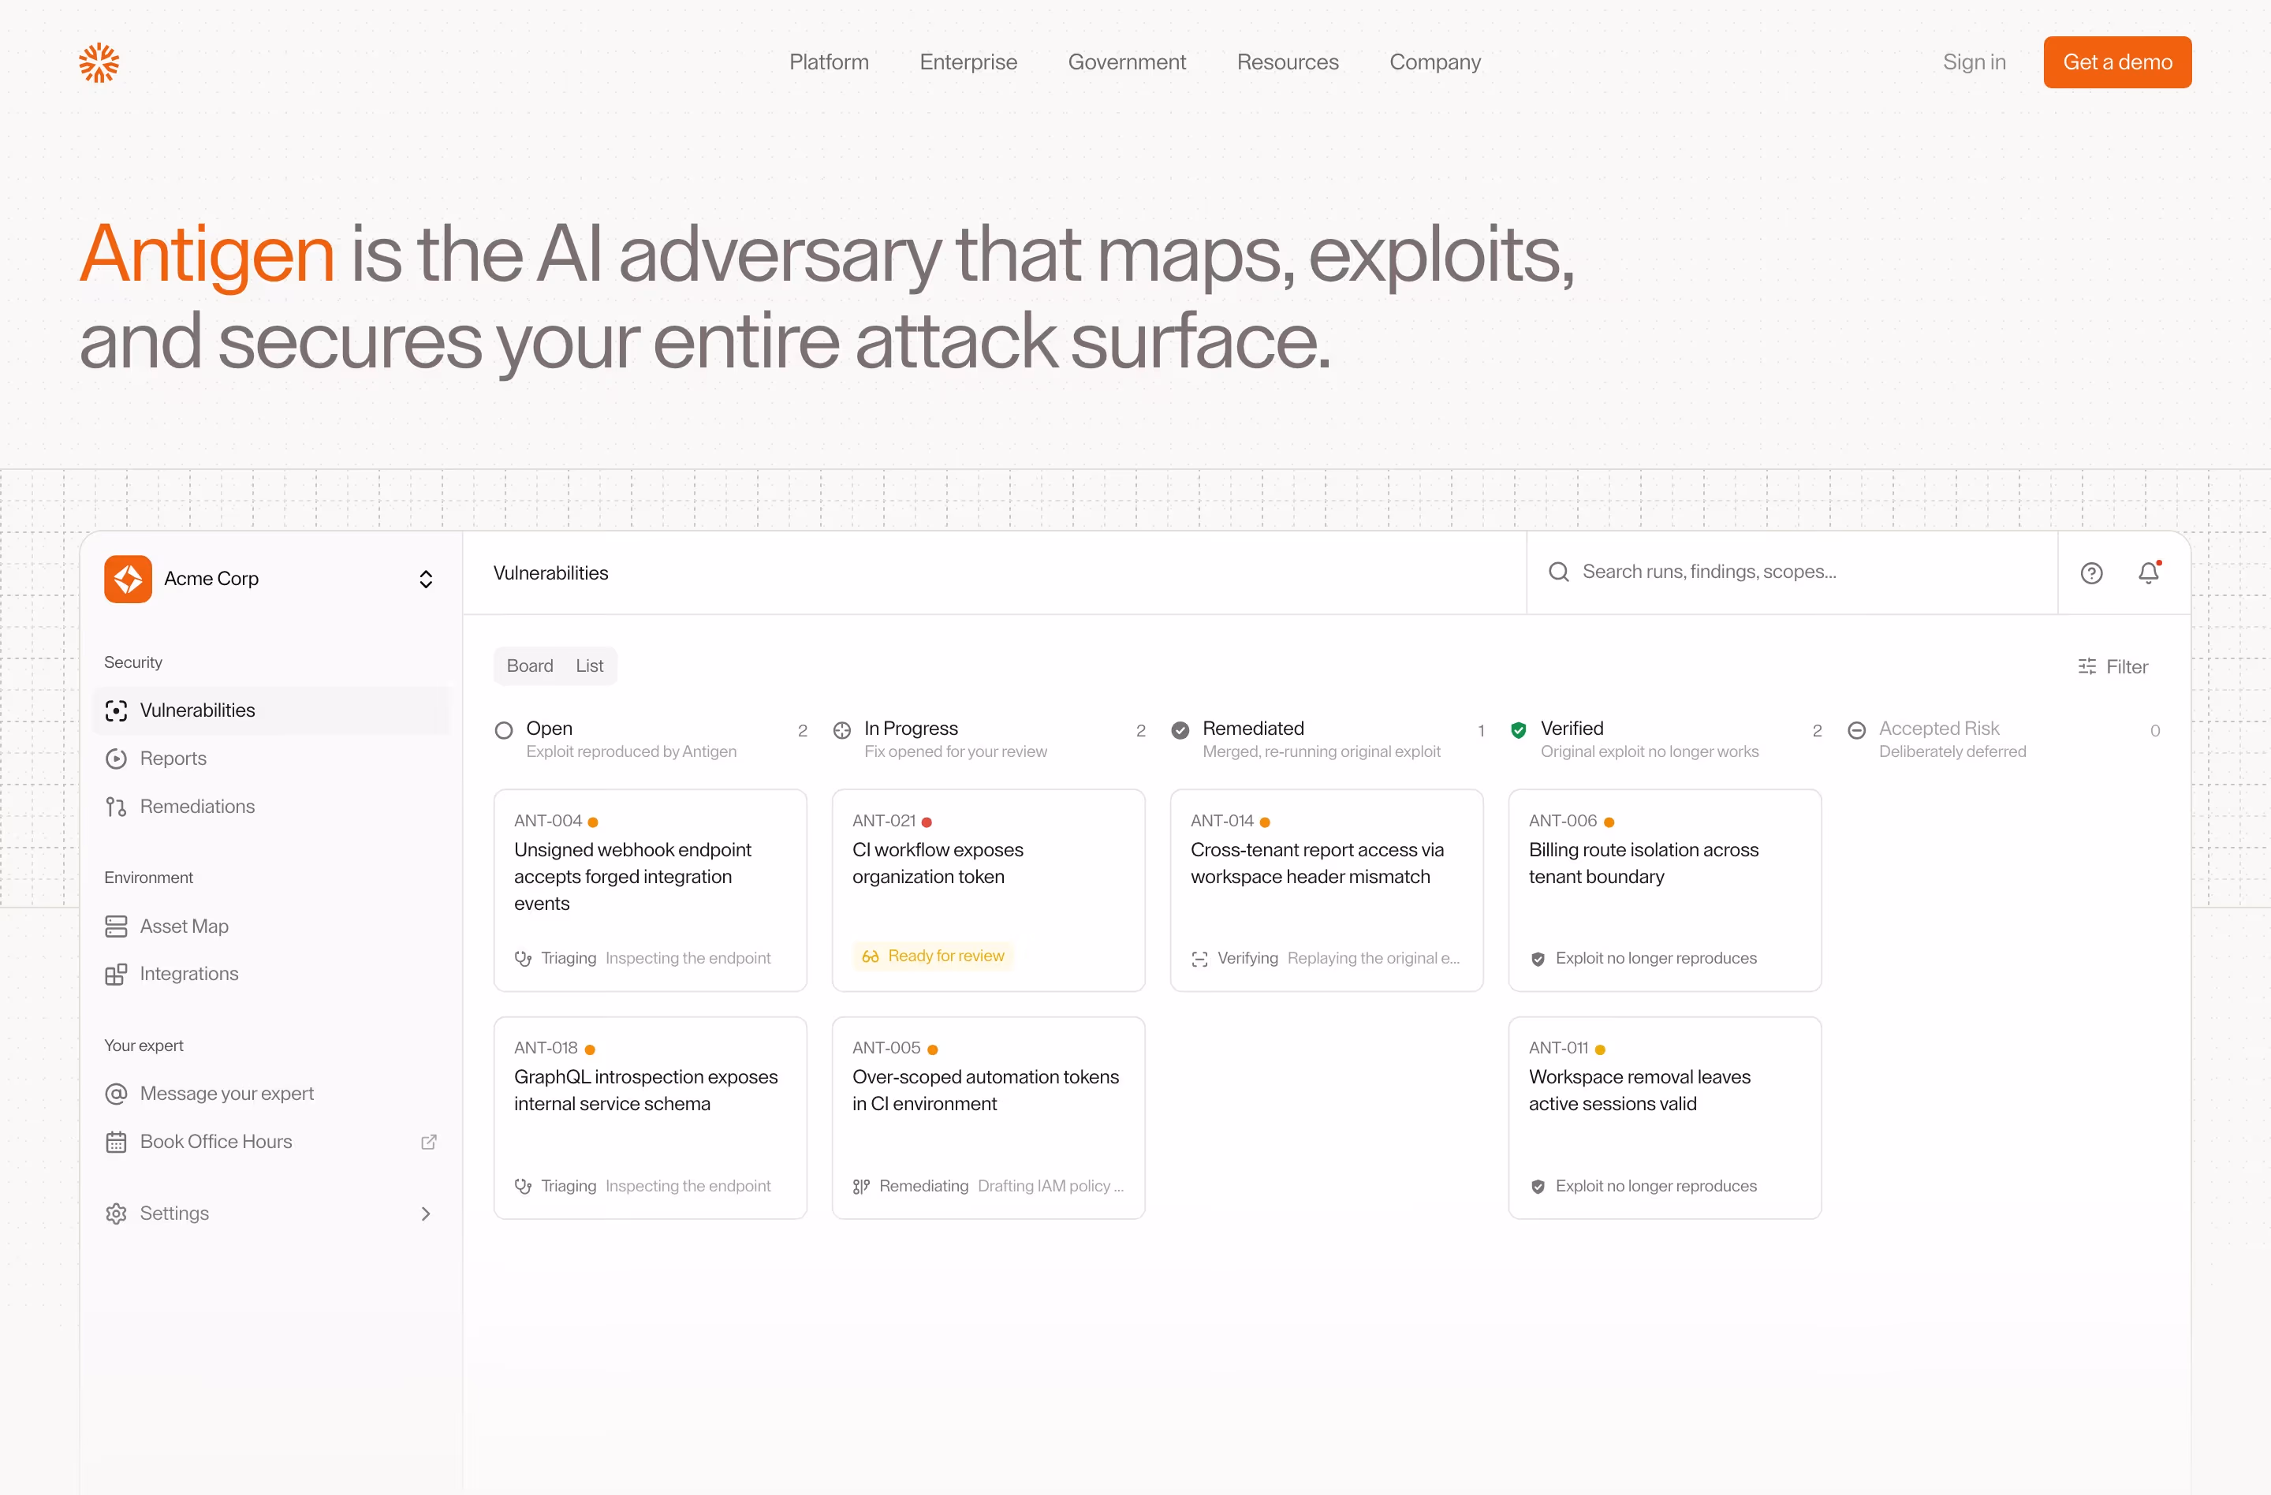Click the Remediated column checkmark icon
The width and height of the screenshot is (2271, 1495).
1180,731
